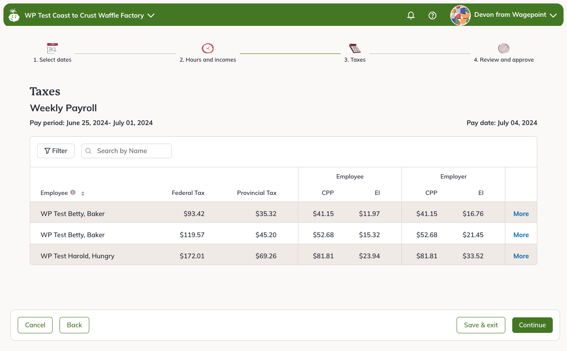
Task: Click the Weekly Payroll heading
Action: click(x=63, y=108)
